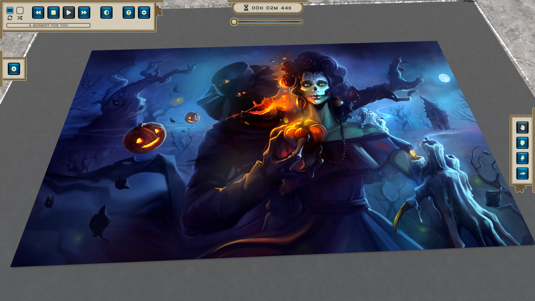Screen dimensions: 535x301
Task: Rewind to the previous track
Action: [38, 12]
